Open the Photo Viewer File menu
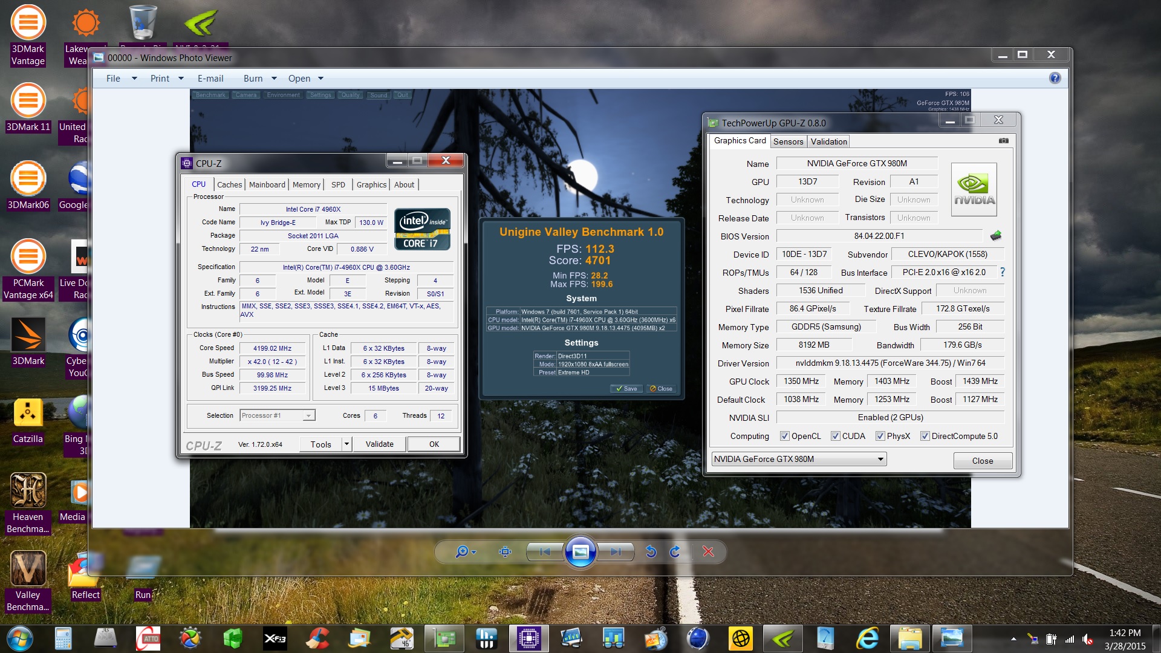Image resolution: width=1161 pixels, height=653 pixels. (x=122, y=78)
